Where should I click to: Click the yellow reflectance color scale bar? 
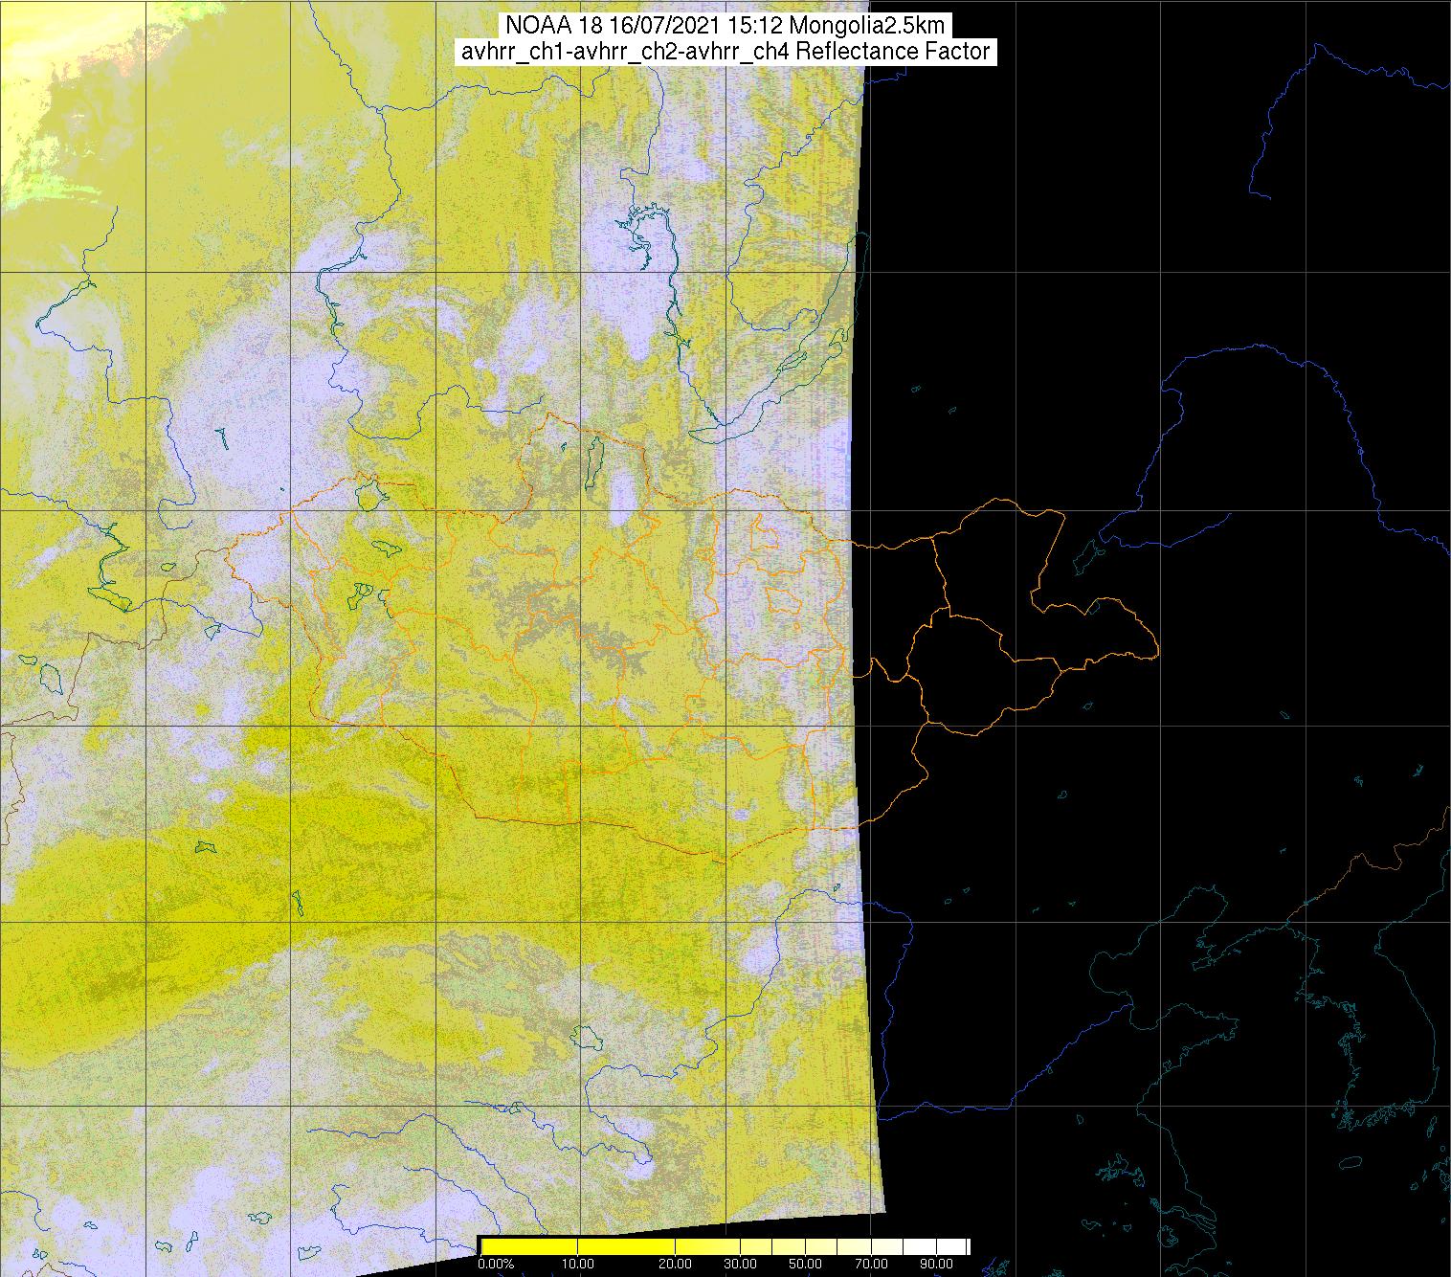click(725, 1245)
